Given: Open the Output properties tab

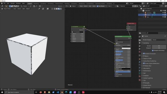Looking at the screenshot, I should 140,43.
